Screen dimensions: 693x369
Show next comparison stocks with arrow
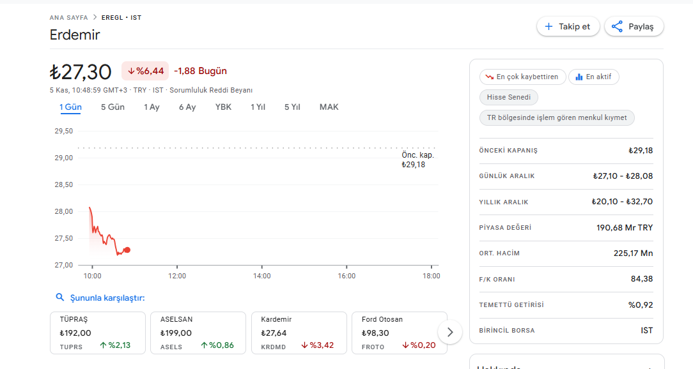pyautogui.click(x=450, y=332)
